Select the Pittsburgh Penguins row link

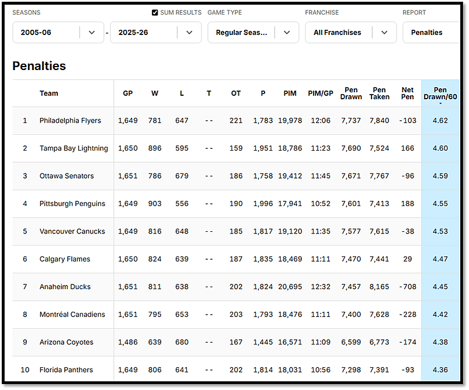(x=72, y=204)
